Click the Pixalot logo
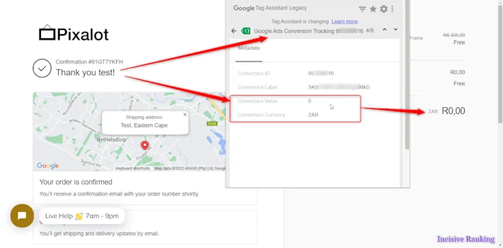The image size is (503, 248). click(74, 33)
